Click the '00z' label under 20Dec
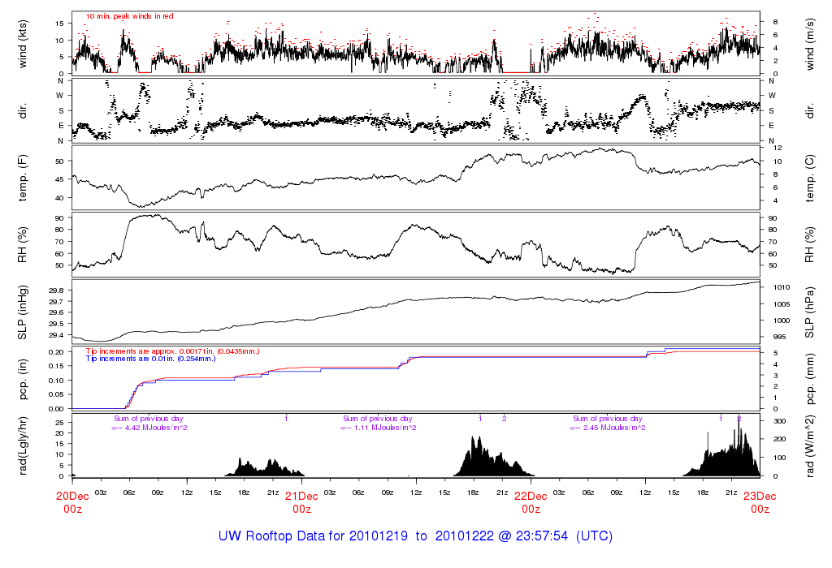Viewport: 832px width, 568px height. (x=72, y=510)
